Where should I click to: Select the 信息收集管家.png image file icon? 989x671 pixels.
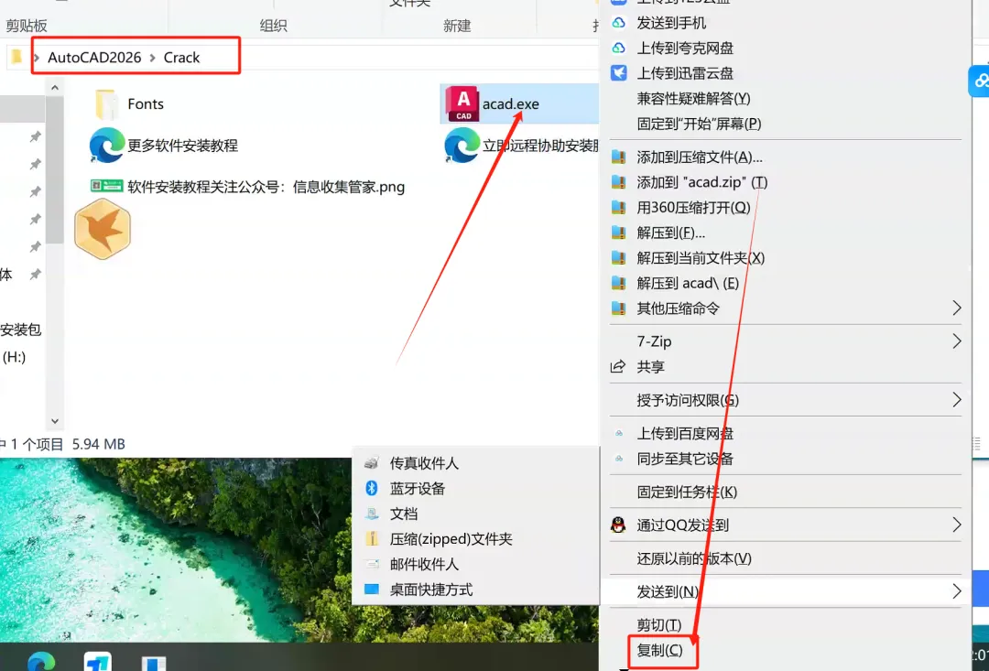click(106, 186)
